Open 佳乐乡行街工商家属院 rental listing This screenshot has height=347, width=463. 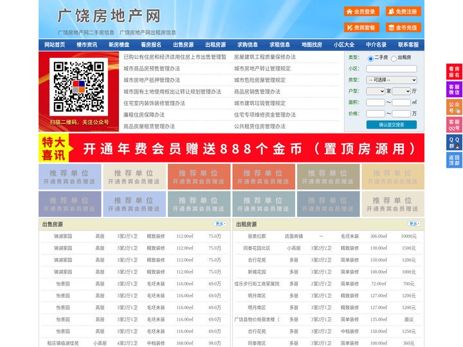(x=257, y=284)
